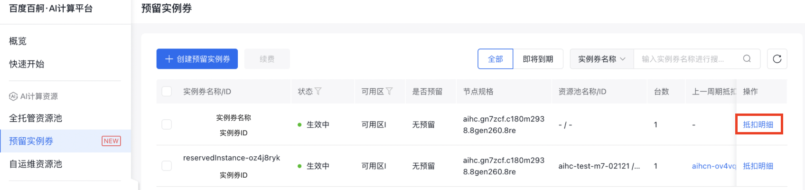
Task: Open 全托管资源池 in the sidebar
Action: [x=36, y=118]
